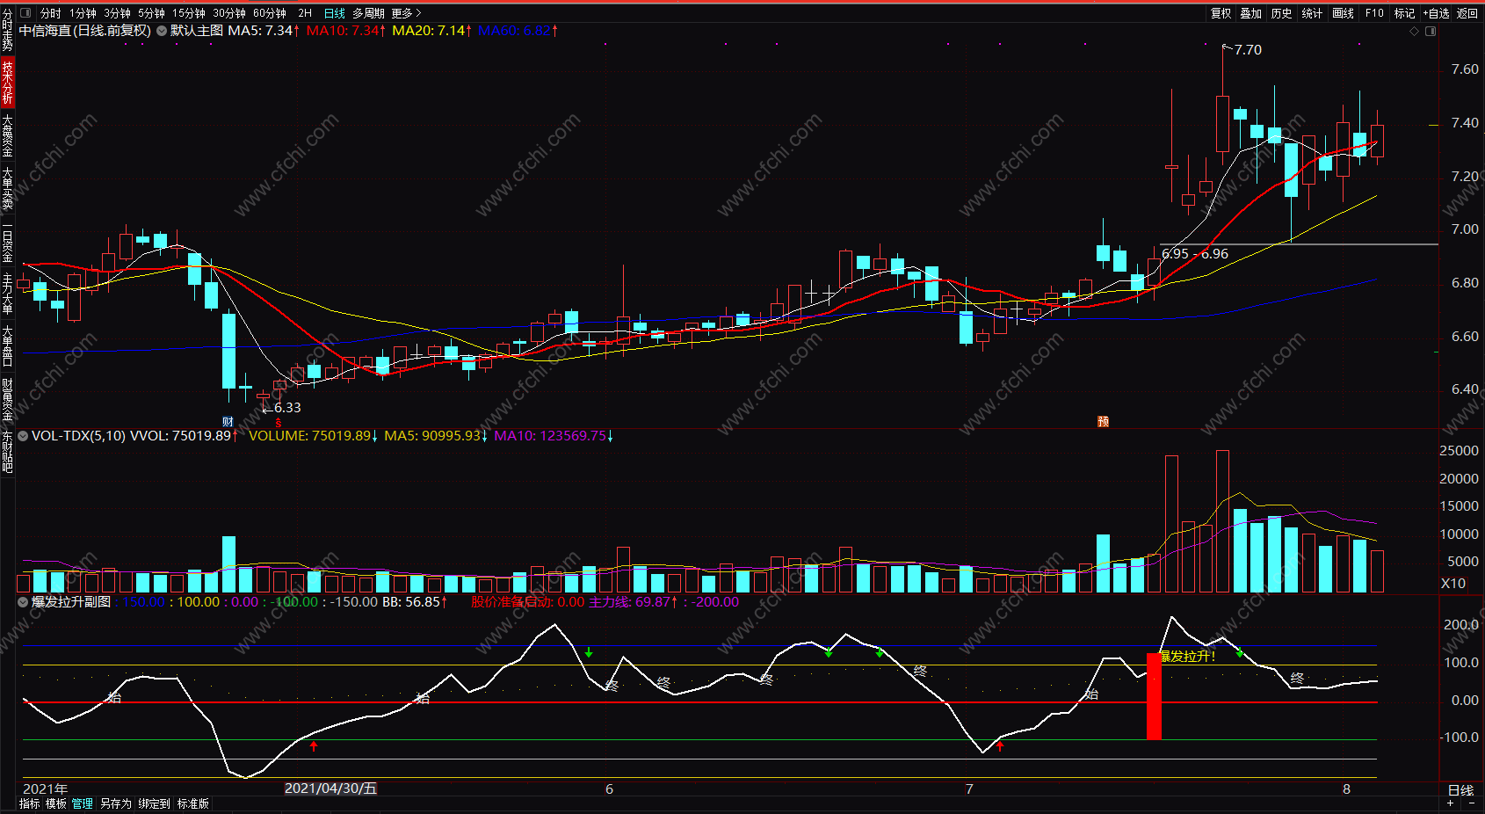This screenshot has width=1485, height=814.
Task: Switch to 标准版 layout
Action: 193,803
